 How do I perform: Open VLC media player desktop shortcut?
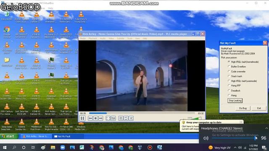pyautogui.click(x=7, y=48)
